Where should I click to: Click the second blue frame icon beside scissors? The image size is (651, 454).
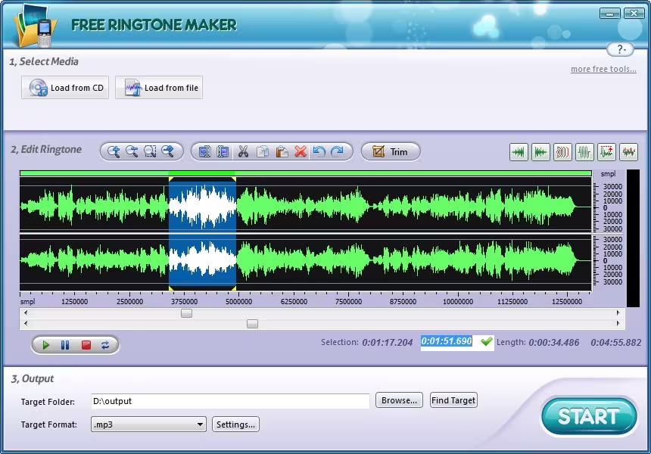(x=223, y=152)
